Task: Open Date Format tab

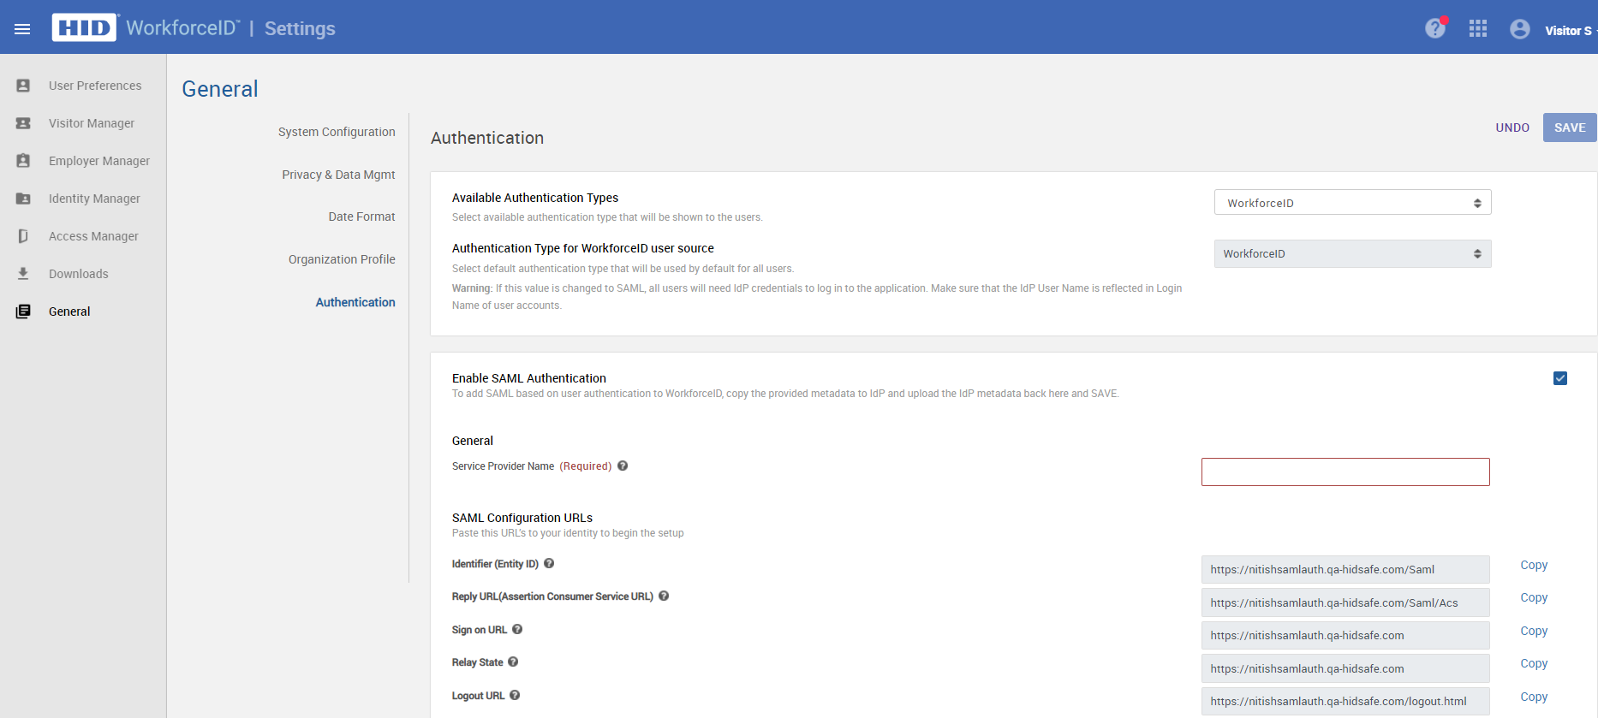Action: coord(361,217)
